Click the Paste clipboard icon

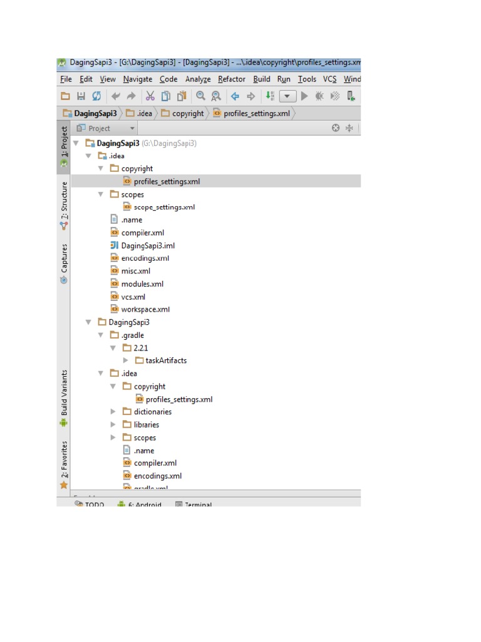point(182,96)
